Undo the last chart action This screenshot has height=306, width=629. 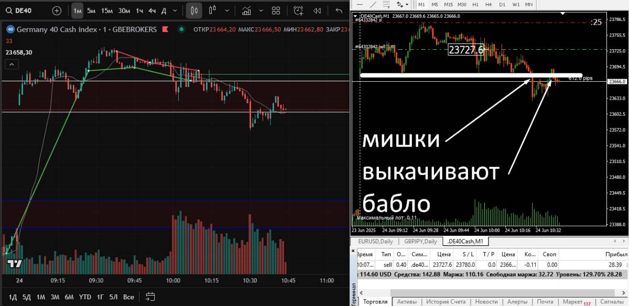click(x=339, y=10)
